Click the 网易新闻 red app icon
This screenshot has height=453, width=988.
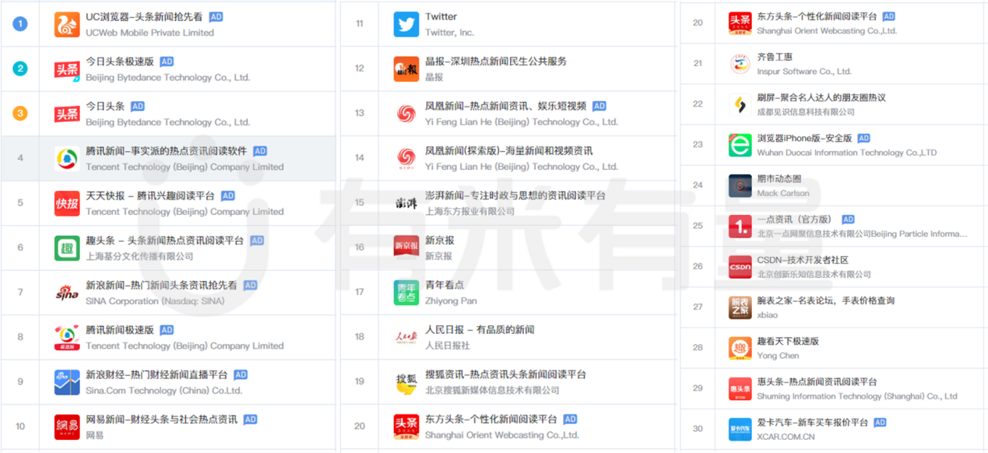(x=67, y=427)
